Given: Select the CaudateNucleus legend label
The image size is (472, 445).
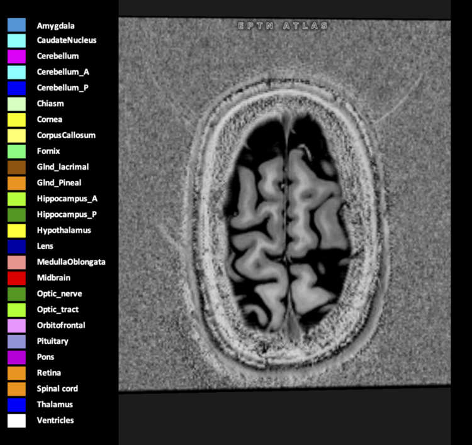Looking at the screenshot, I should click(x=67, y=40).
